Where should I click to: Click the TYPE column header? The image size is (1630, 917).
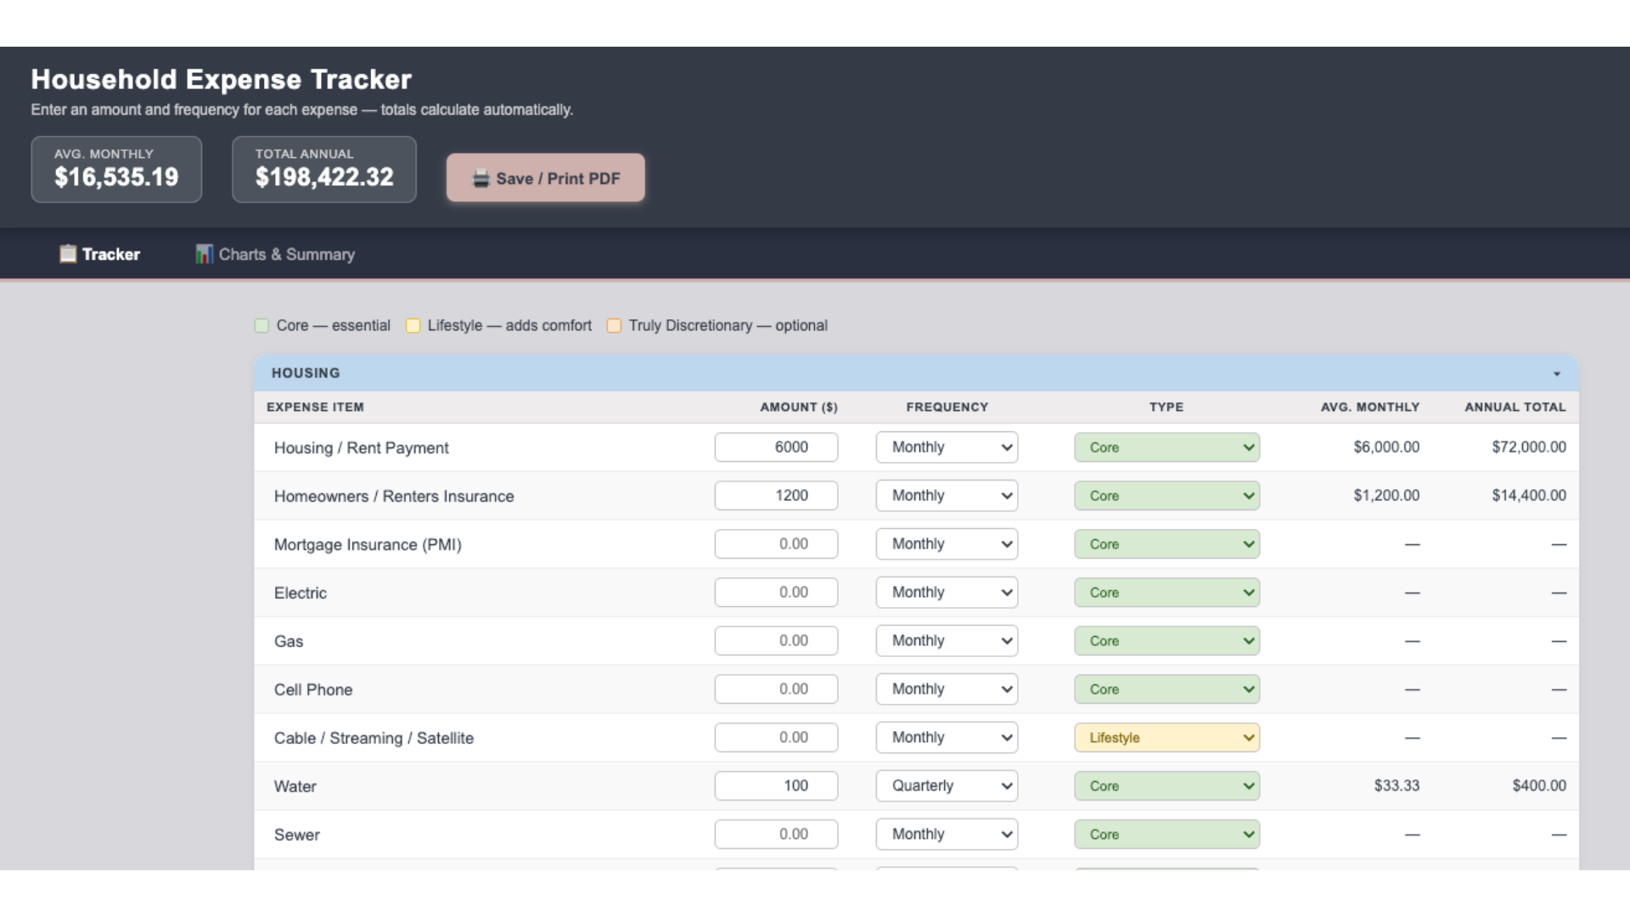click(x=1166, y=408)
